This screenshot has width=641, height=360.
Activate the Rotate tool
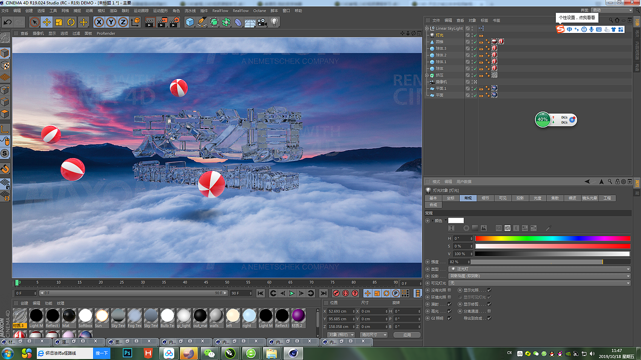[x=71, y=22]
